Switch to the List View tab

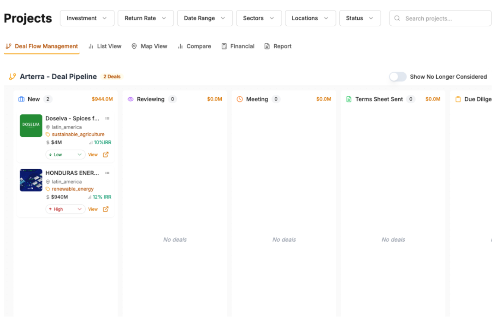pyautogui.click(x=105, y=47)
